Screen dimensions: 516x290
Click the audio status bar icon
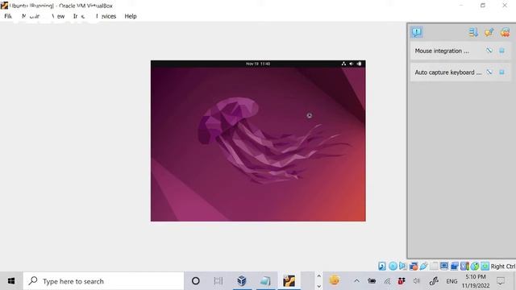(x=403, y=266)
